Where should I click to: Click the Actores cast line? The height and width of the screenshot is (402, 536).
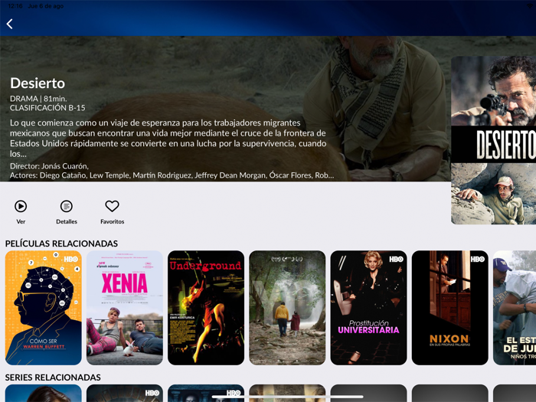point(172,175)
